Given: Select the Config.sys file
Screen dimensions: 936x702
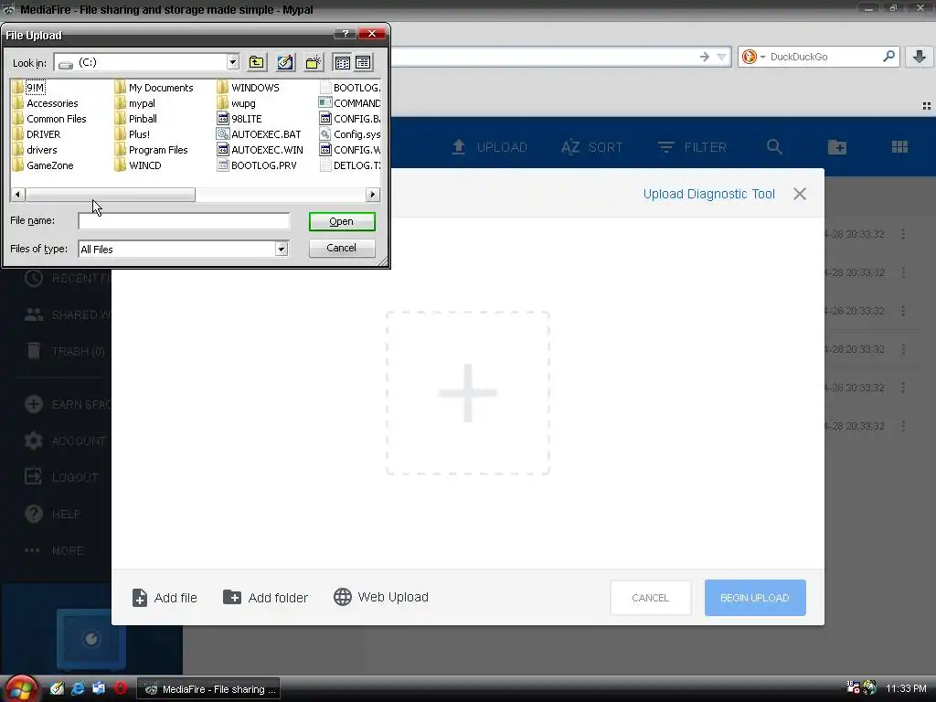Looking at the screenshot, I should pyautogui.click(x=350, y=134).
